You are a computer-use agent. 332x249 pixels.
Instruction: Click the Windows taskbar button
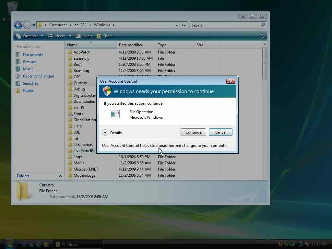[x=78, y=244]
